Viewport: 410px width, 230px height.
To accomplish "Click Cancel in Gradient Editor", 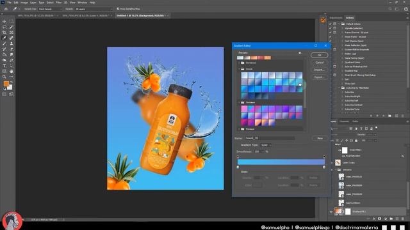I will pos(319,63).
